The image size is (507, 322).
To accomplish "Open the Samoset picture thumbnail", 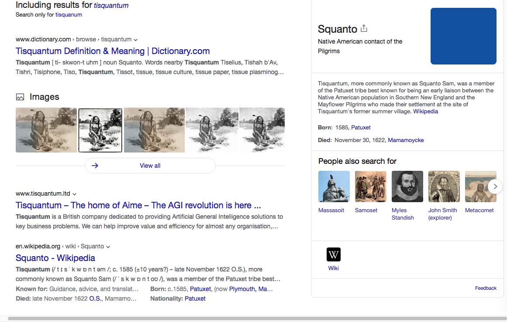I will coord(371,186).
